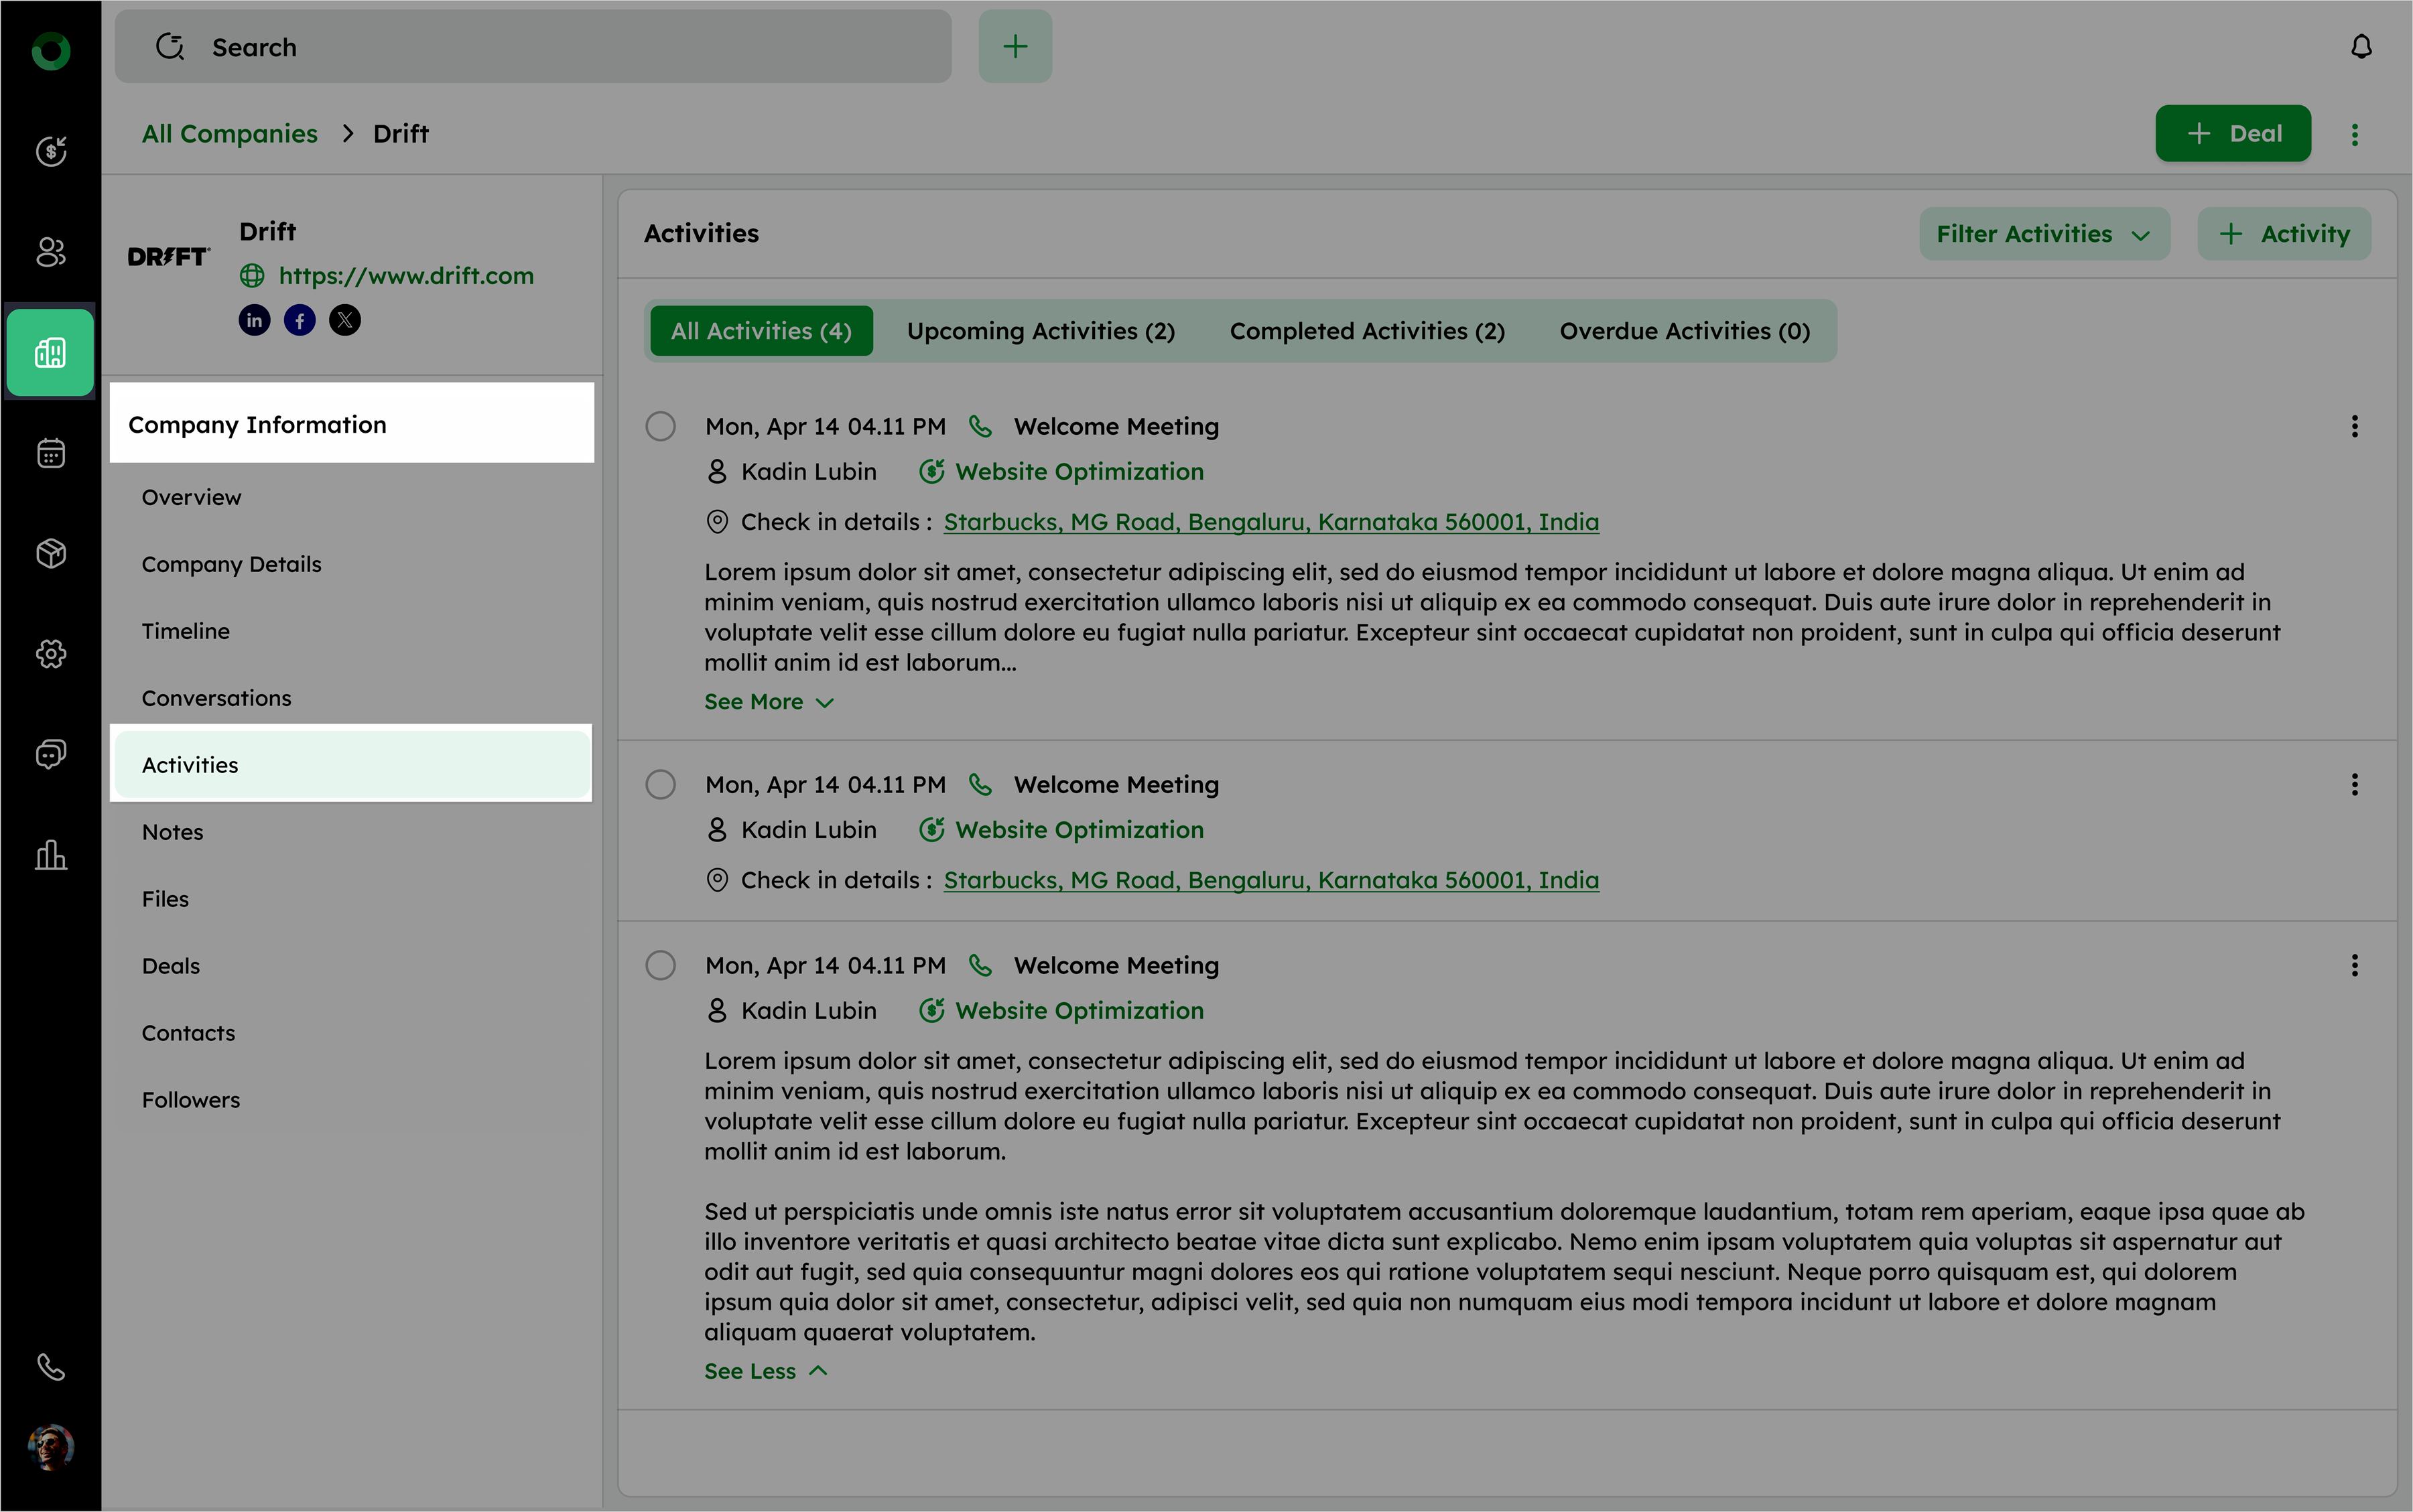Click the phone icon in sidebar
2413x1512 pixels.
51,1366
